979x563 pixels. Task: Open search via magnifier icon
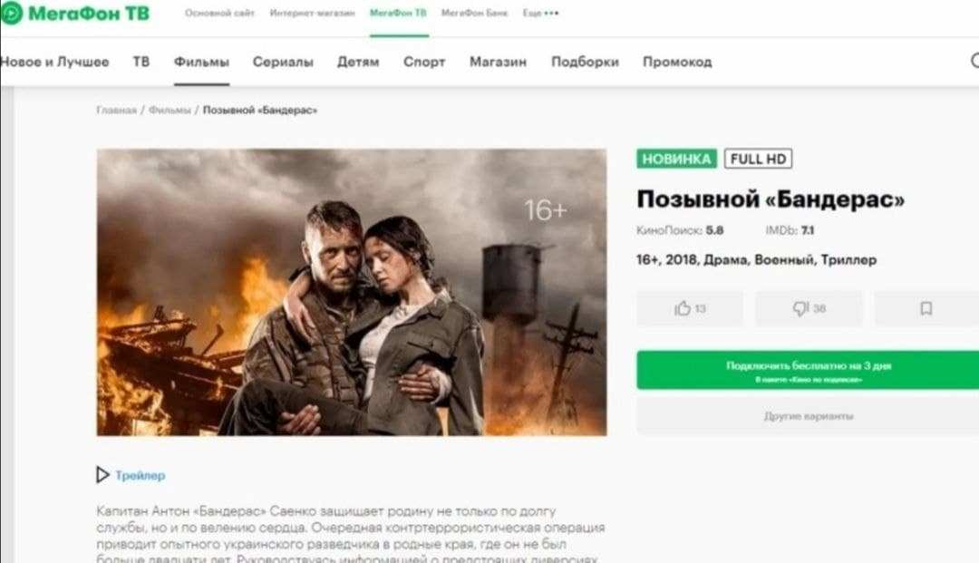(975, 61)
